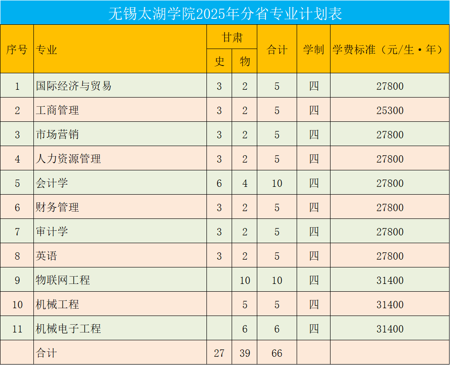Click the major name 机械工程

click(x=57, y=305)
